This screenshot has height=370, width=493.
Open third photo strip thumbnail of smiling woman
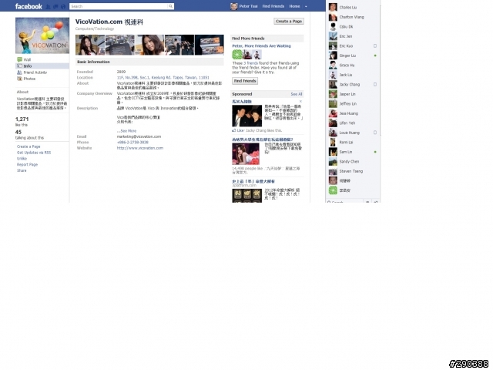pos(149,45)
